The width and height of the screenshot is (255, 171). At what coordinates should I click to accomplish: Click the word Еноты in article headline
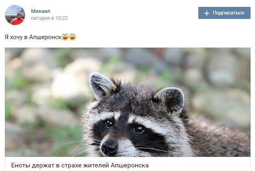pos(21,165)
